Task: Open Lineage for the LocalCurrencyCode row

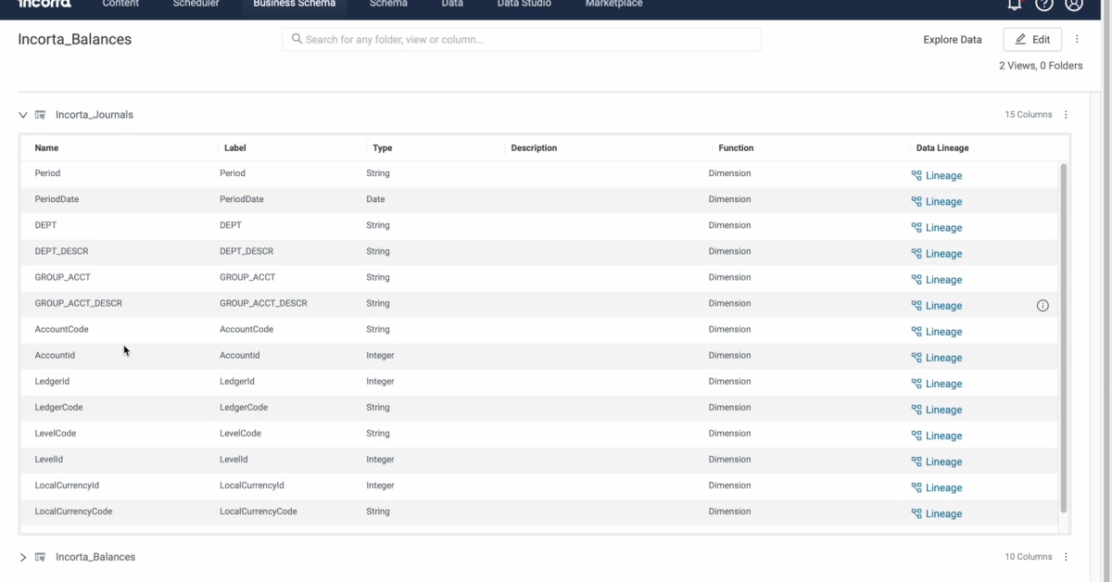Action: [x=937, y=512]
